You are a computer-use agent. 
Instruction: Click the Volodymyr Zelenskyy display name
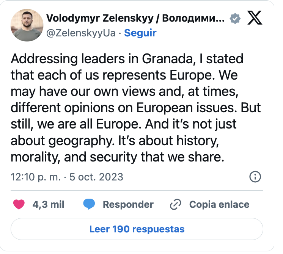135,18
